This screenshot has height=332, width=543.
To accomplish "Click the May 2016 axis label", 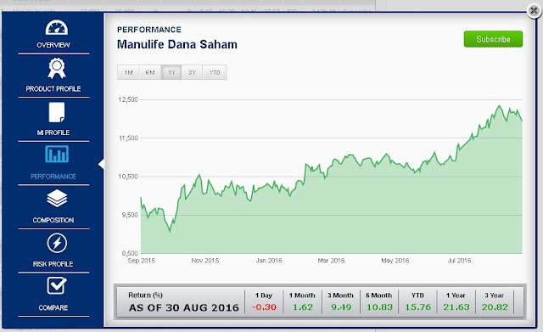I will 395,261.
